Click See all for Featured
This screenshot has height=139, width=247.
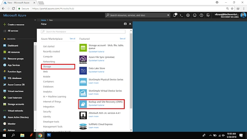123,39
